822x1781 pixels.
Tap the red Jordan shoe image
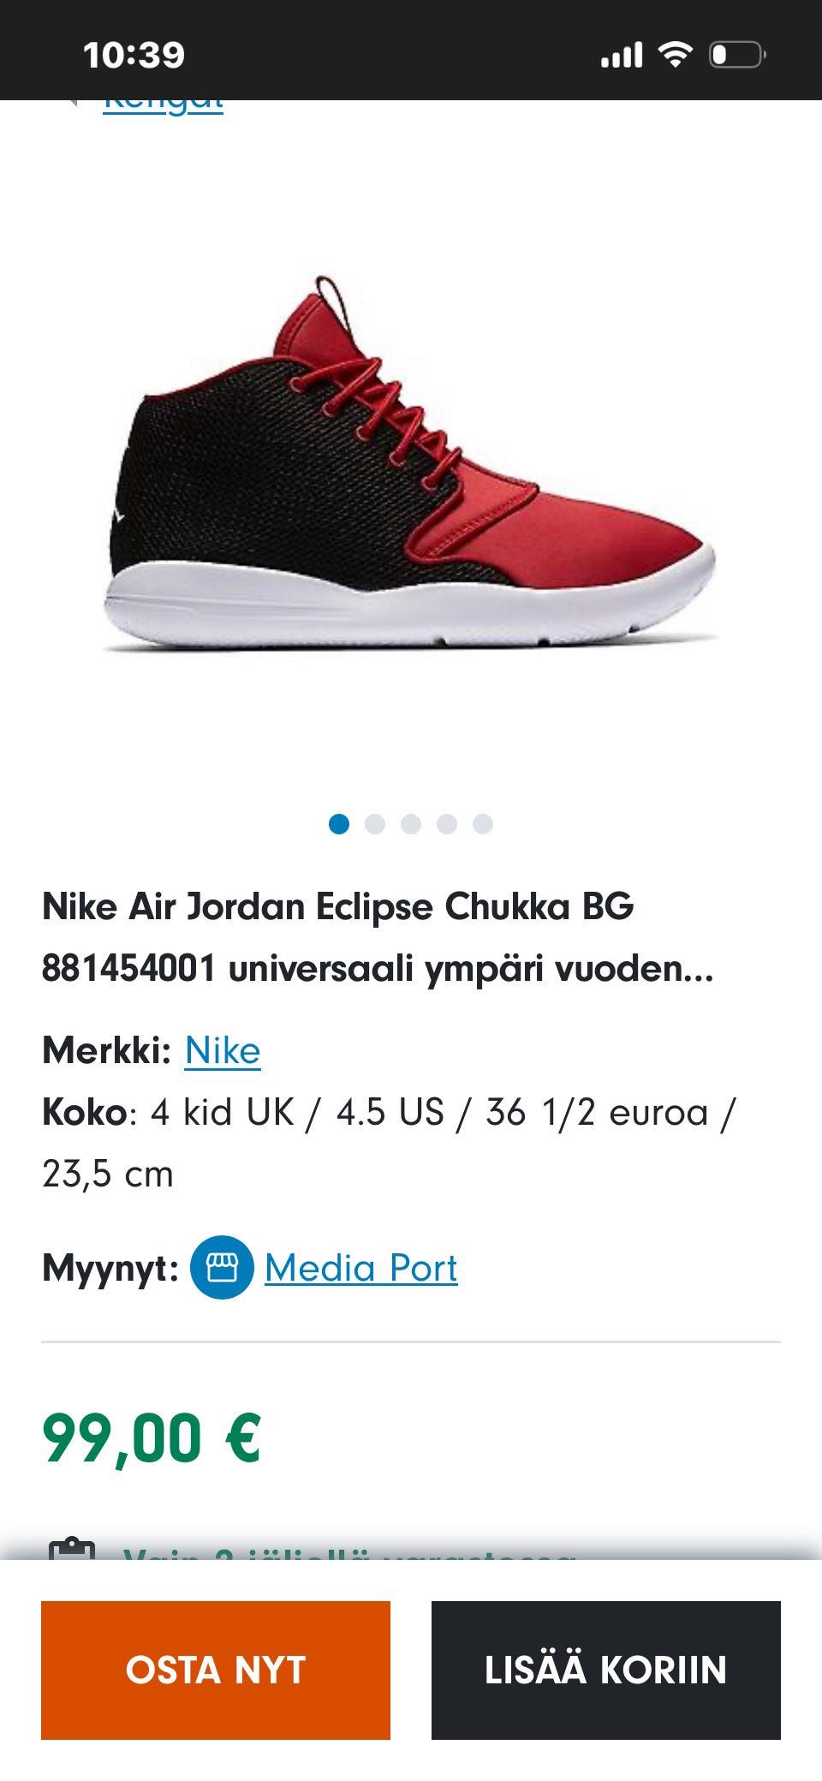[409, 463]
